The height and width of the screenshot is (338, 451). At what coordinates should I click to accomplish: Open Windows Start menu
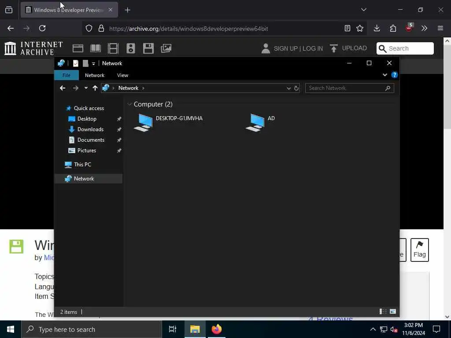[11, 329]
